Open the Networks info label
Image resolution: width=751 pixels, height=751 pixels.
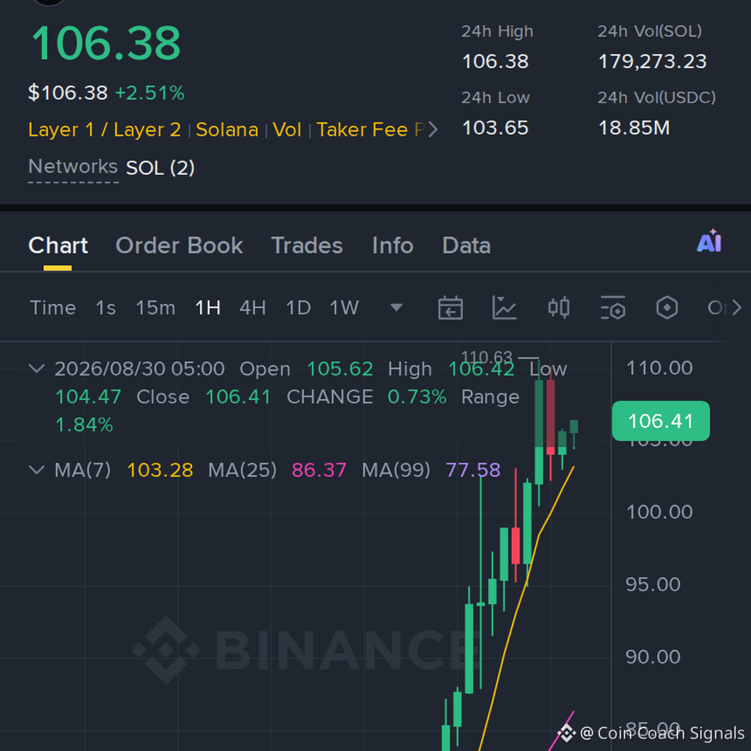(73, 167)
